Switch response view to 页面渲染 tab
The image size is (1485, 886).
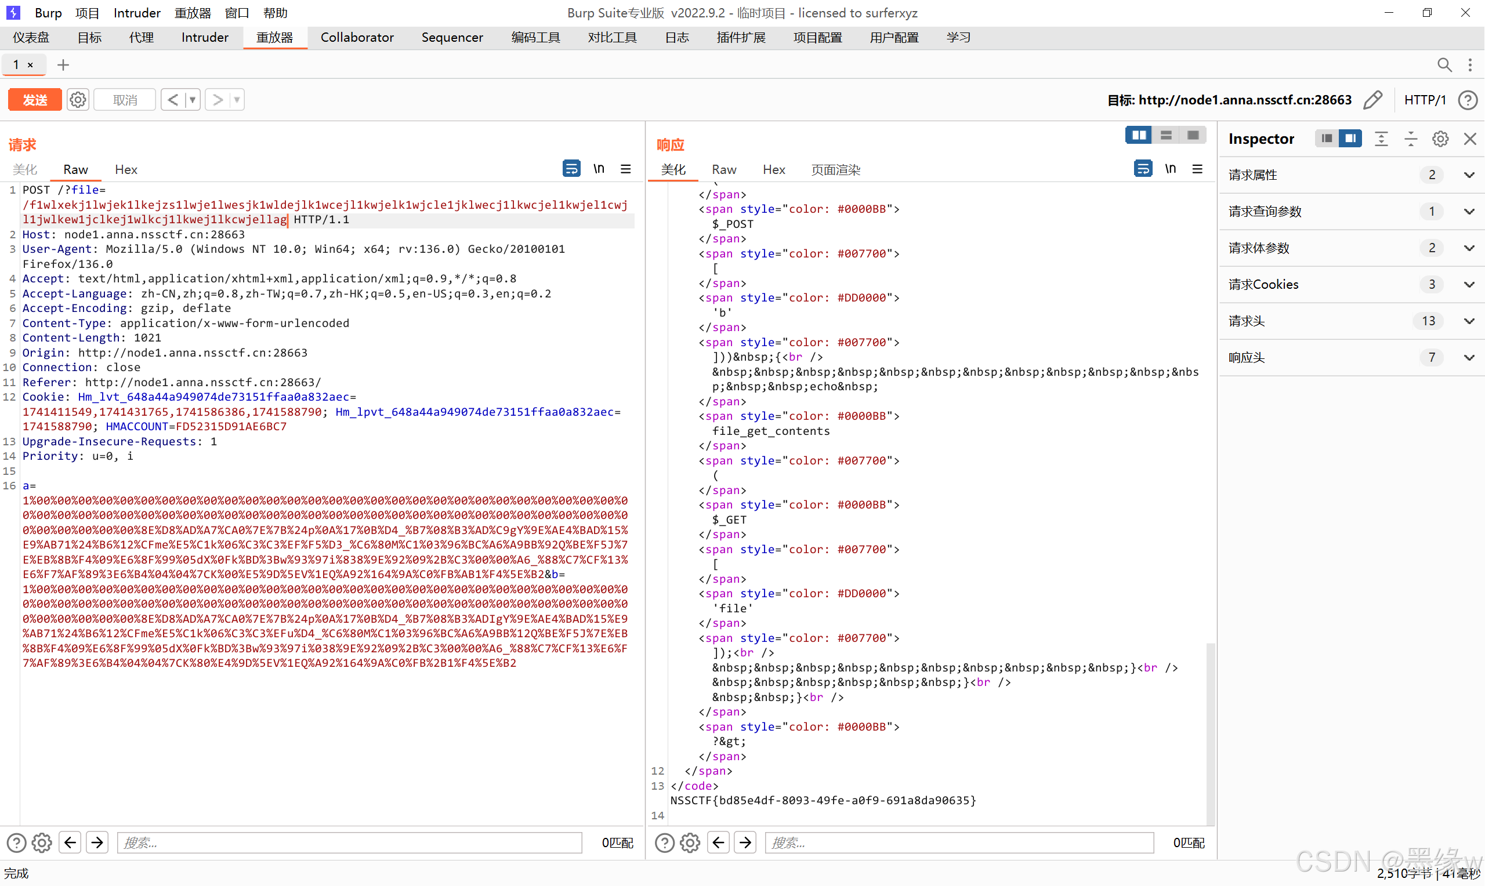835,169
